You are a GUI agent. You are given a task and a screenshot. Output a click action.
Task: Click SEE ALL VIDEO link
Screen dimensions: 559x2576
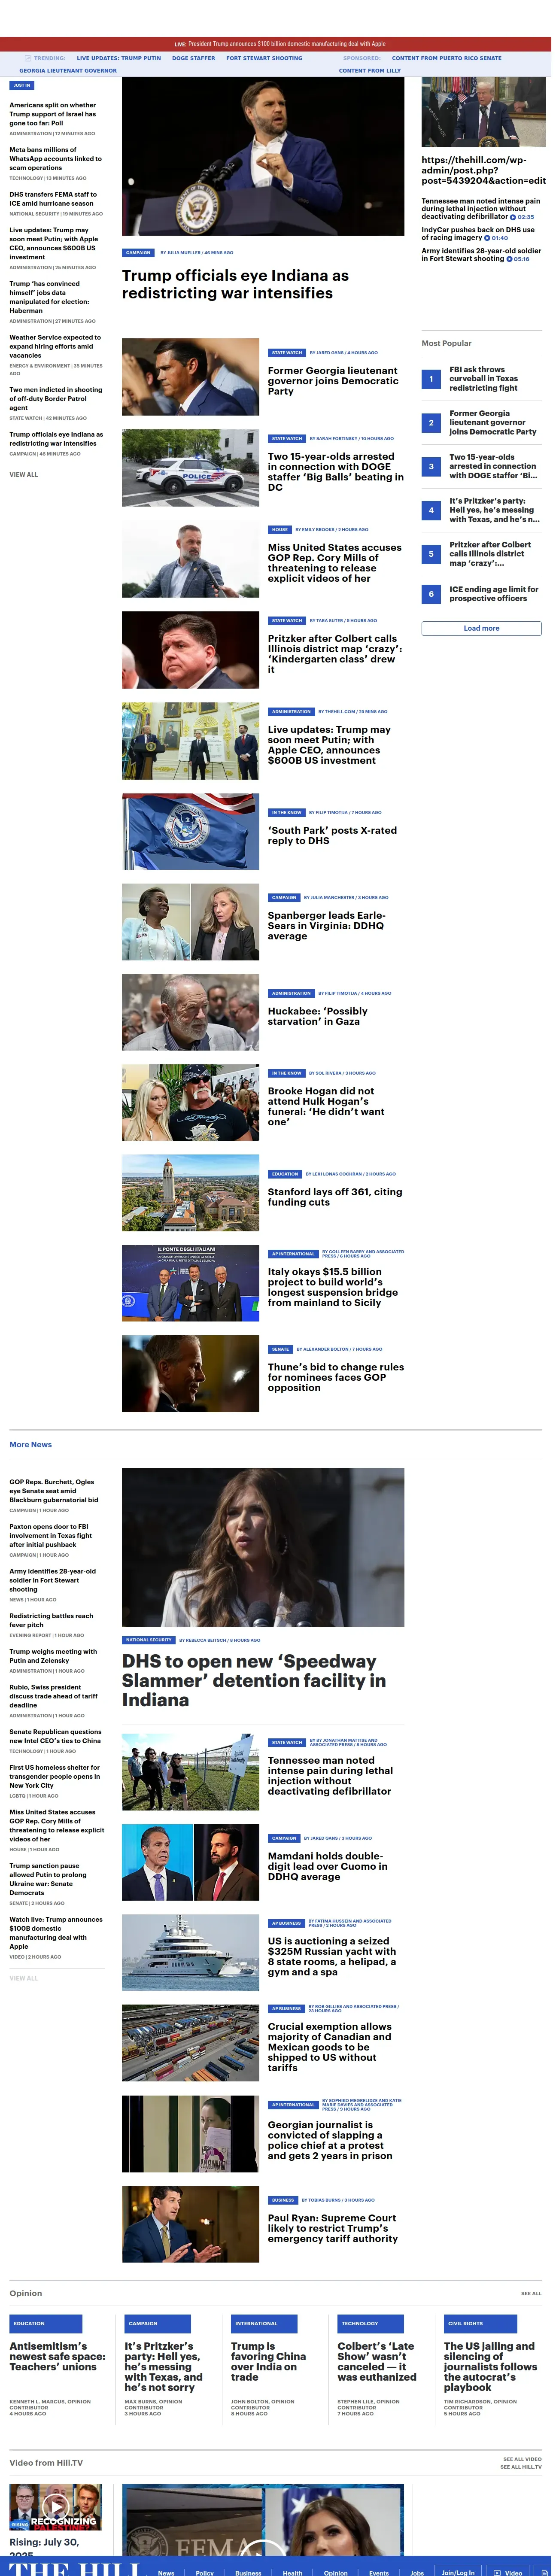click(x=522, y=2459)
